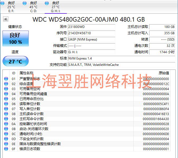Select the 不安全关机计数 row
The height and width of the screenshot is (158, 178).
[x=87, y=139]
